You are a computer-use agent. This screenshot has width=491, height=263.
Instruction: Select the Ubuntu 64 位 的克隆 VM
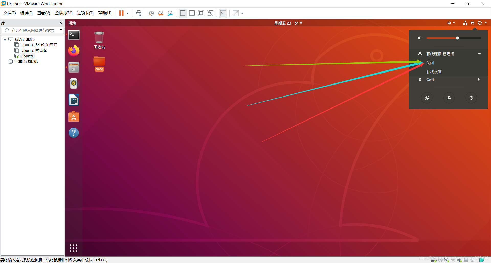click(x=39, y=45)
